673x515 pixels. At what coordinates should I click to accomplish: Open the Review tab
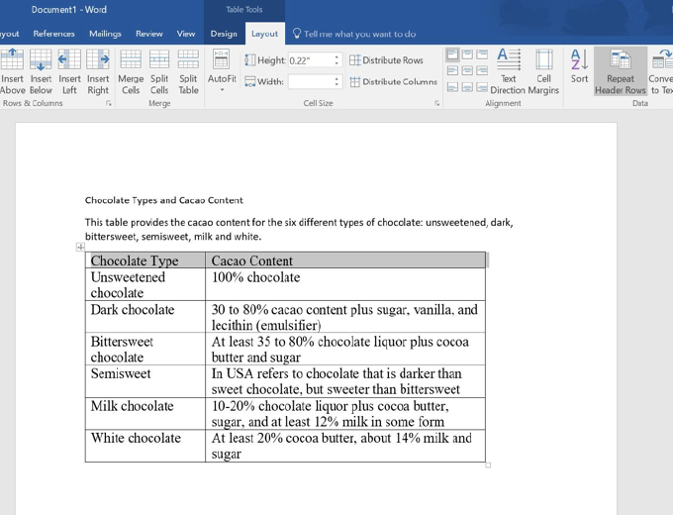tap(148, 34)
